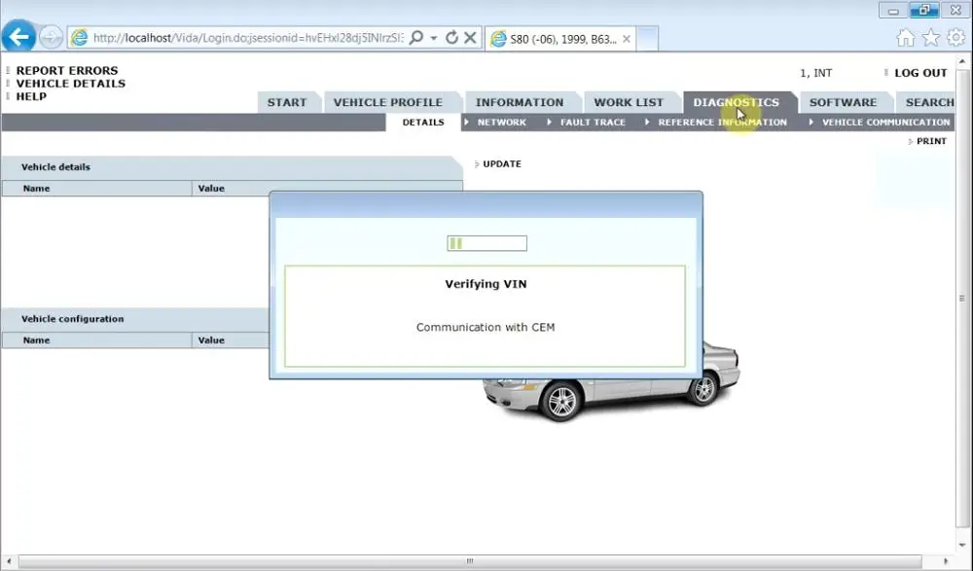
Task: Click the LOG OUT link
Action: 920,73
